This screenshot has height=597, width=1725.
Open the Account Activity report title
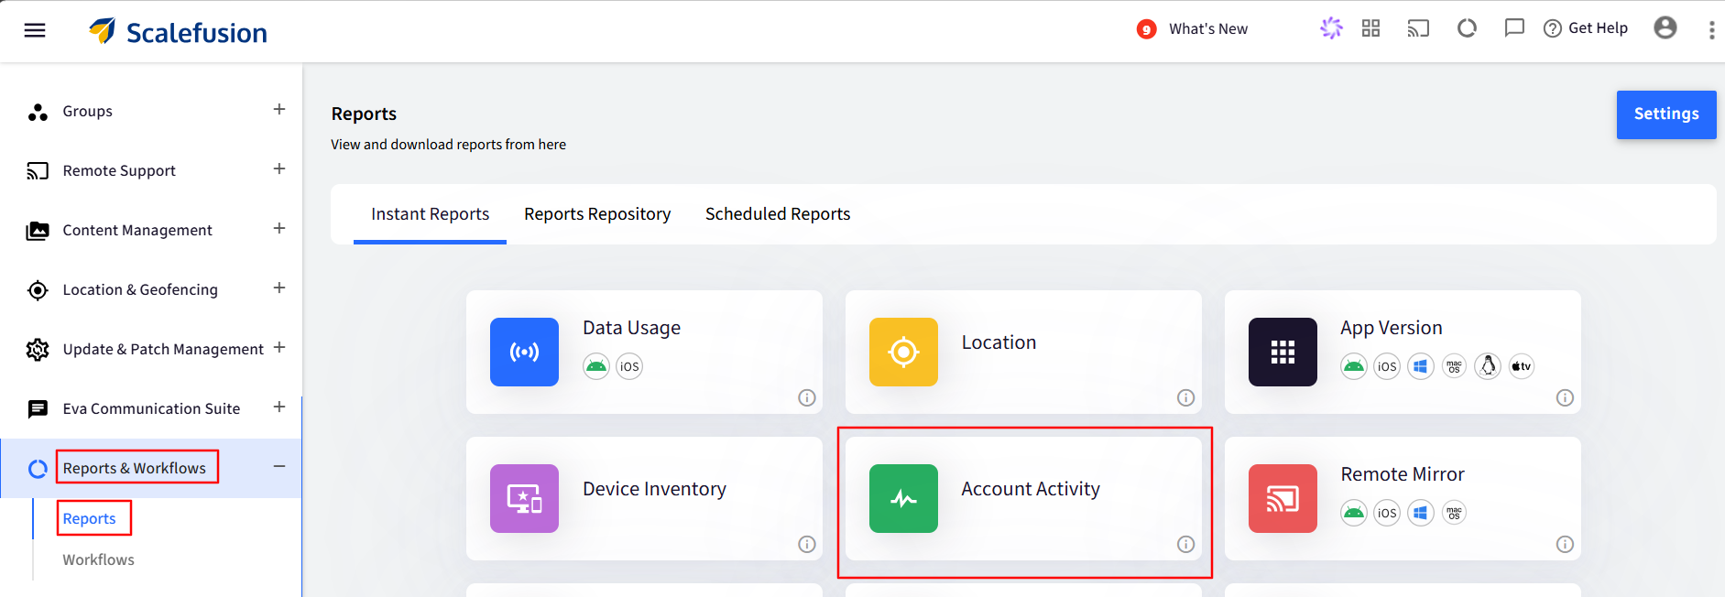1031,489
